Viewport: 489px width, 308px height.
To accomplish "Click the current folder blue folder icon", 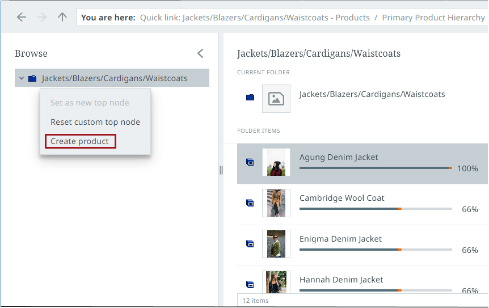I will 250,98.
